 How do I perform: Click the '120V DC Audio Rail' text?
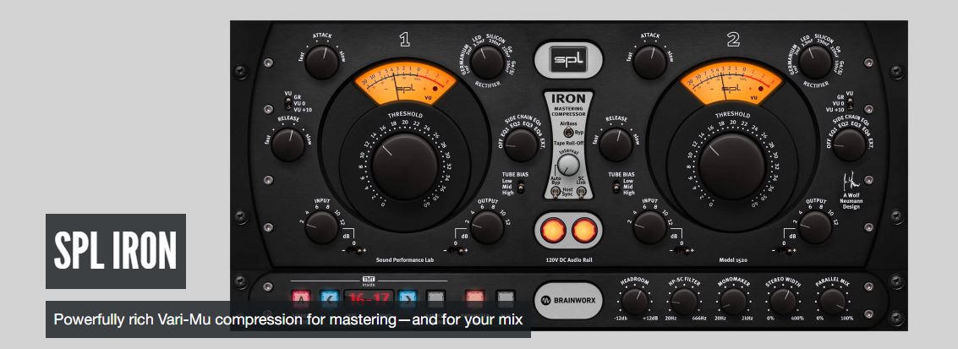[x=568, y=260]
